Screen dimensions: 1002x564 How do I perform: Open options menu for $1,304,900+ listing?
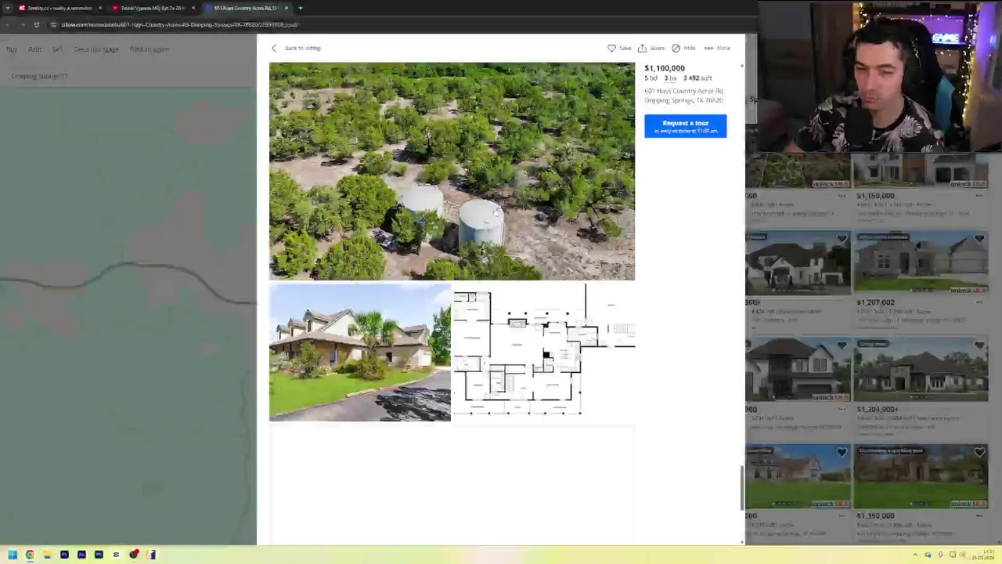point(979,409)
